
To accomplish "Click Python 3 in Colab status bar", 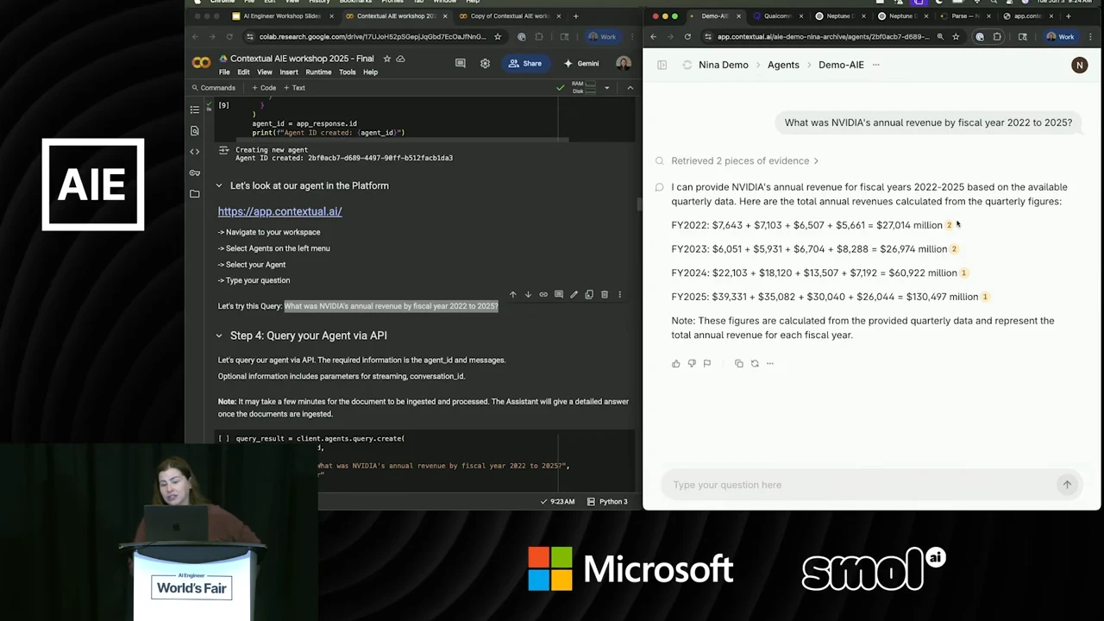I will 607,501.
